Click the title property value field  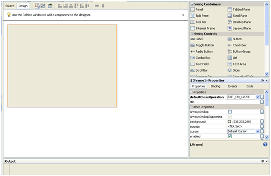pyautogui.click(x=243, y=102)
